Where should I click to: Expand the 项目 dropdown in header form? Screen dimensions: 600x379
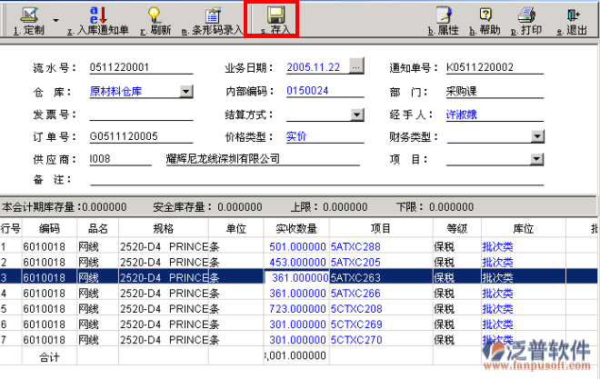click(x=536, y=159)
